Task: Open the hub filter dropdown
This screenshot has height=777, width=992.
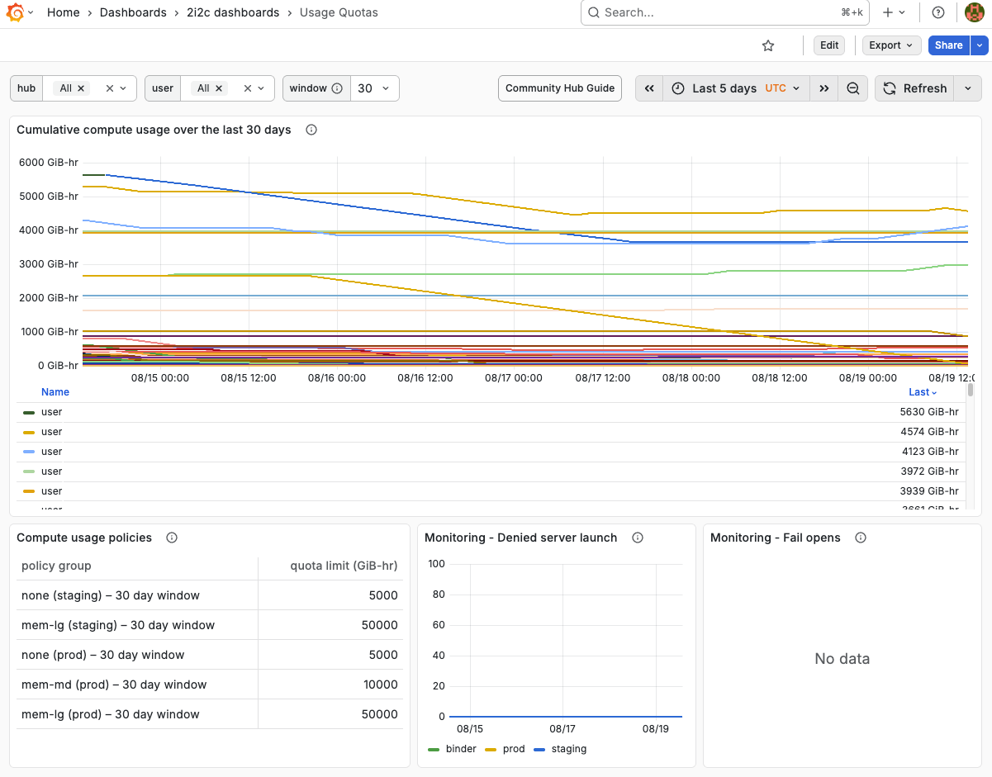Action: tap(124, 88)
